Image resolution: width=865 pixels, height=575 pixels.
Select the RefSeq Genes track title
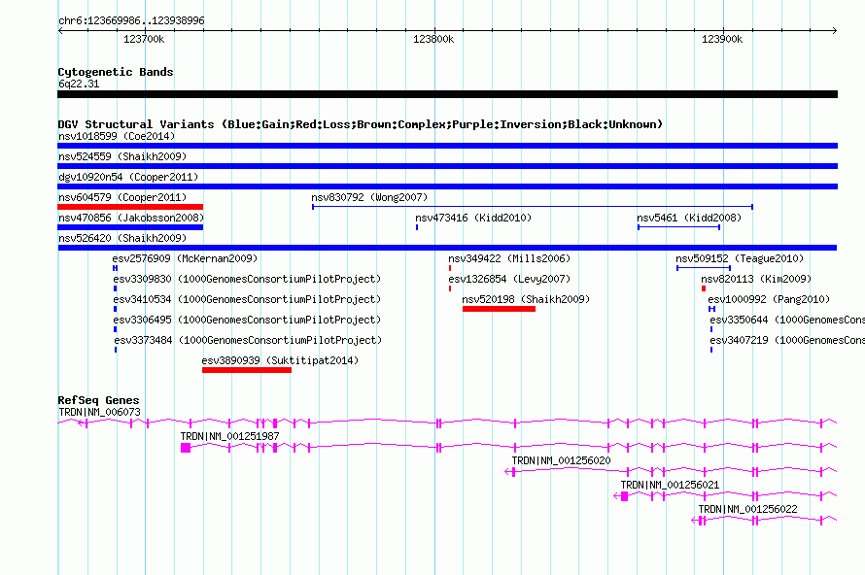98,400
